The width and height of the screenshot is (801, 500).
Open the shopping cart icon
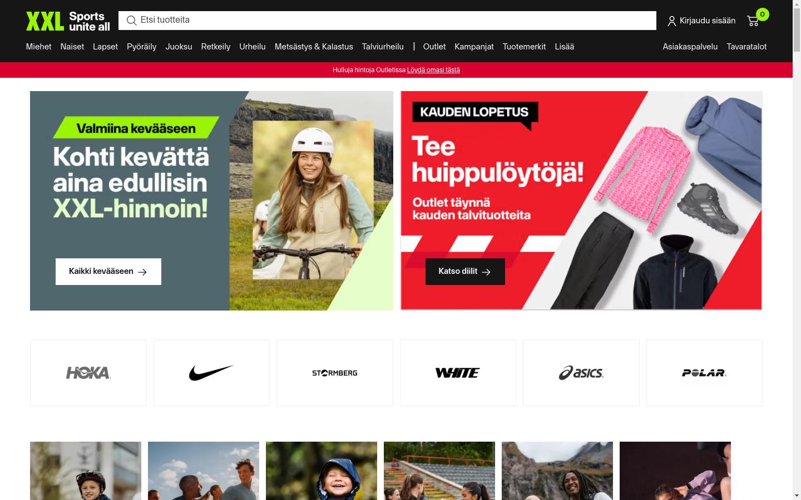coord(753,21)
